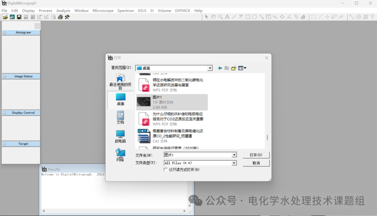Click the 取消 cancel button
Image resolution: width=377 pixels, height=216 pixels.
pyautogui.click(x=256, y=163)
